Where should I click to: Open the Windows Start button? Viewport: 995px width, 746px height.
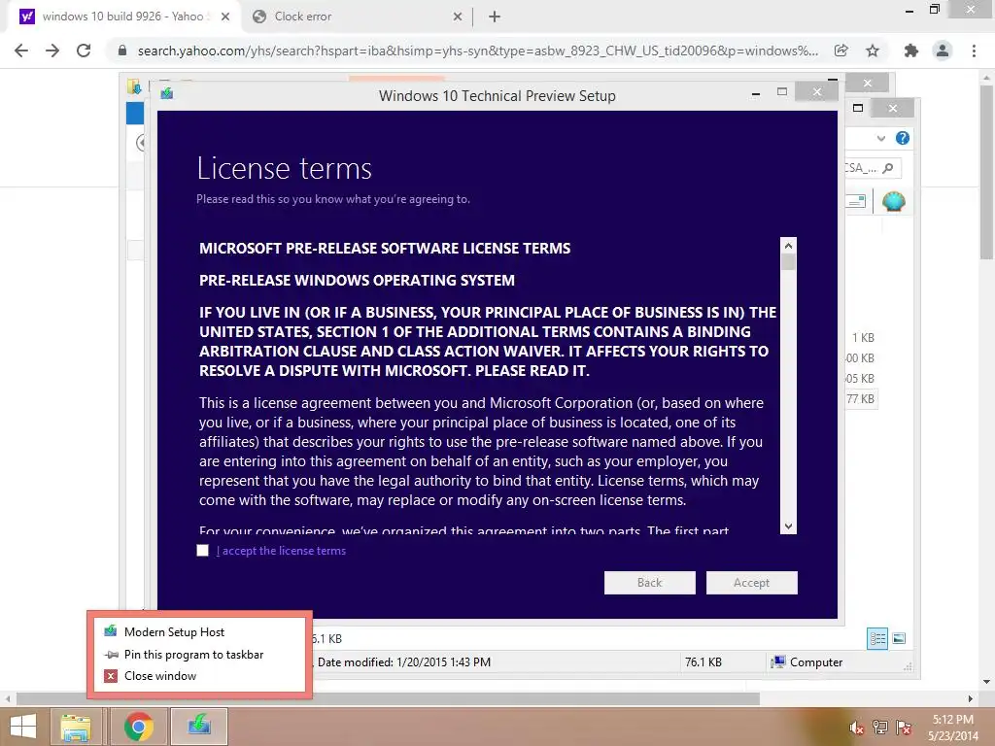pyautogui.click(x=23, y=727)
